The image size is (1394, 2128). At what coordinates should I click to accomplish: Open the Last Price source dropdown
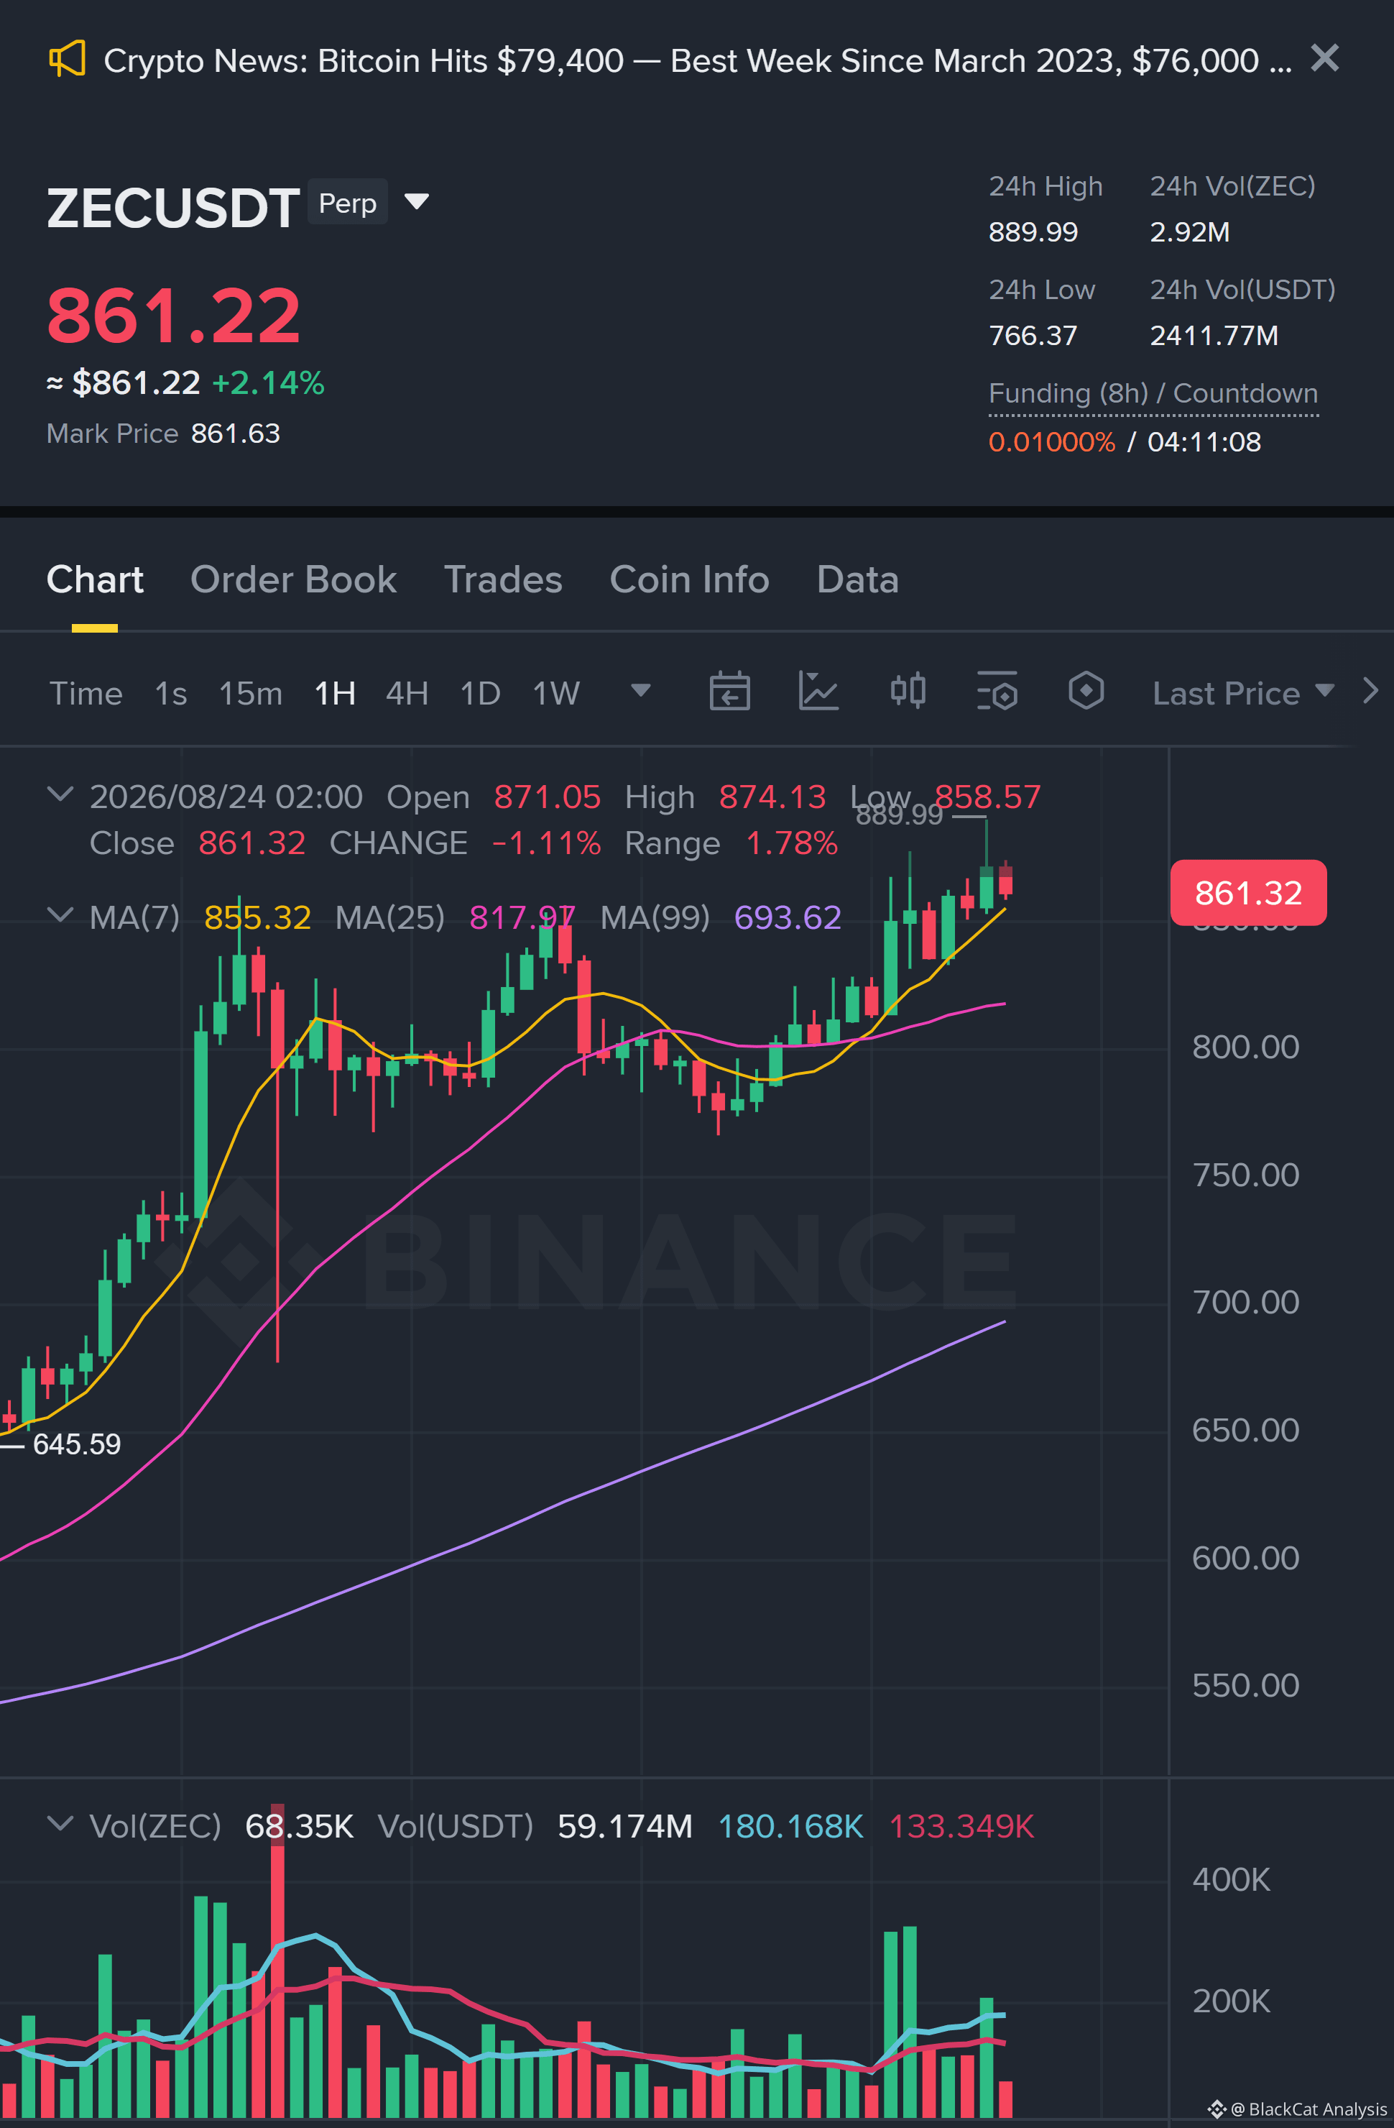[x=1243, y=693]
